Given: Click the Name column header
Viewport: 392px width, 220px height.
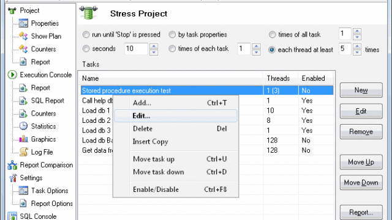Looking at the screenshot, I should pos(171,78).
